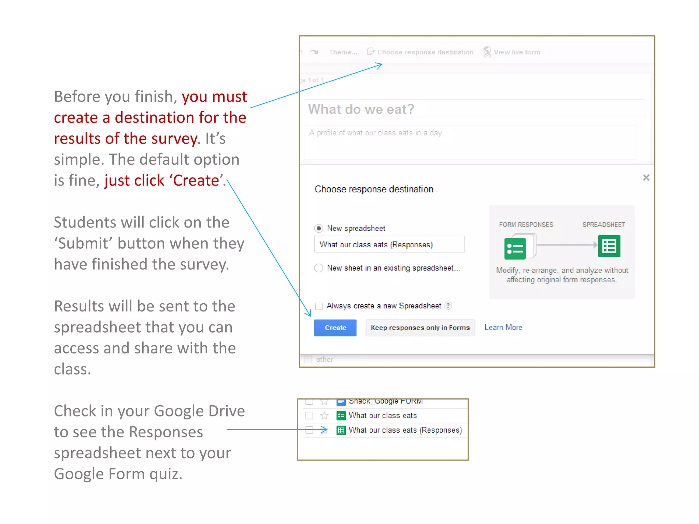Star the 'What our class eats' file

[x=324, y=416]
